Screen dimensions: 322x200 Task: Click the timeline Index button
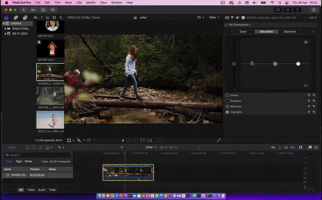(x=12, y=147)
